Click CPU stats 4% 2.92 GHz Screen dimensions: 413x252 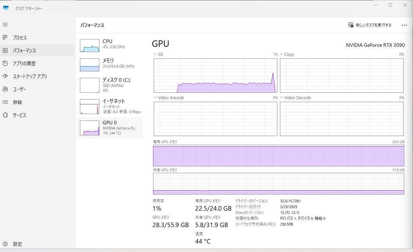point(114,47)
